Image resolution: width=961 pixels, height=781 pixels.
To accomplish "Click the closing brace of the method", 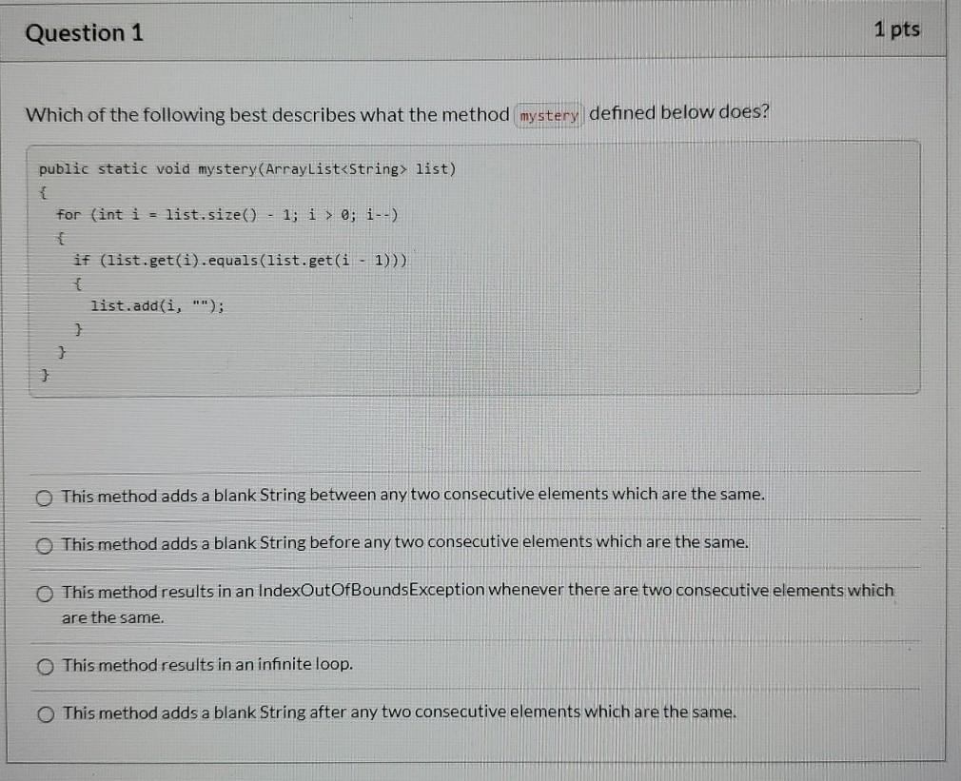I will [x=45, y=375].
